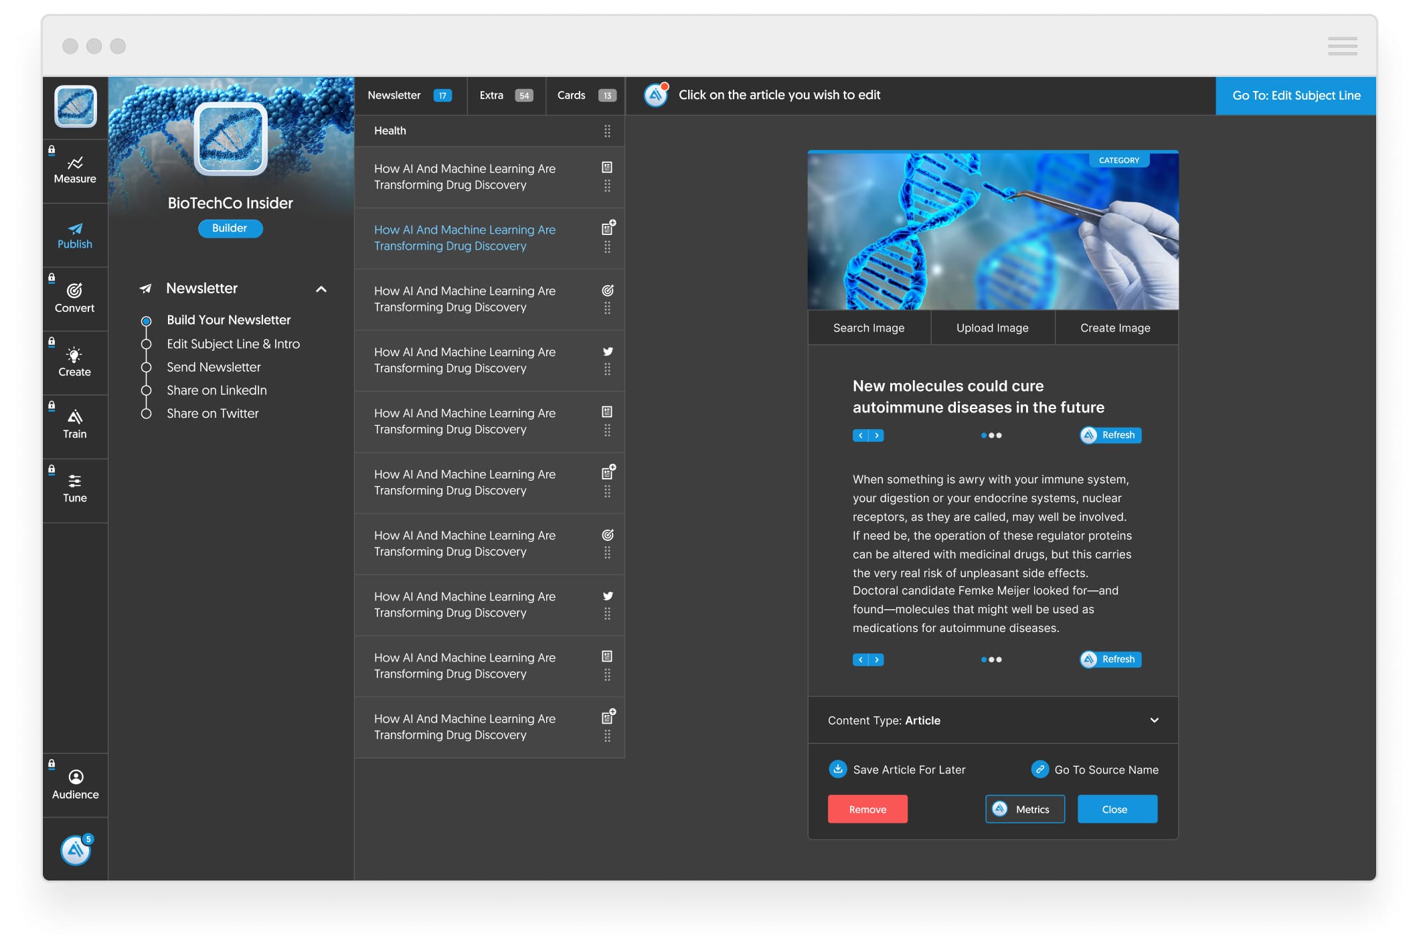Refresh the article headline
The height and width of the screenshot is (950, 1419).
tap(1110, 435)
